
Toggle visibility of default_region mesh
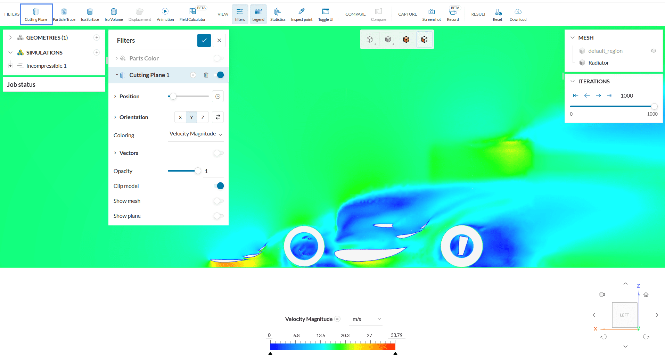tap(653, 51)
